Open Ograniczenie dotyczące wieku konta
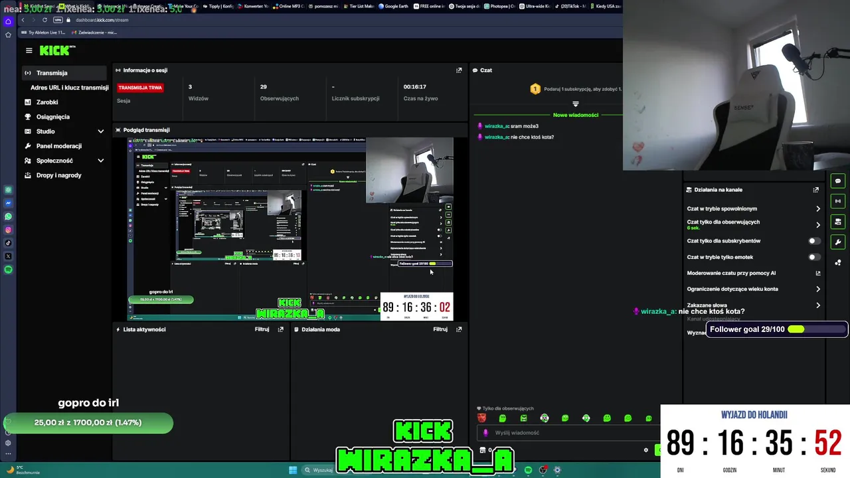850x478 pixels. pos(754,289)
